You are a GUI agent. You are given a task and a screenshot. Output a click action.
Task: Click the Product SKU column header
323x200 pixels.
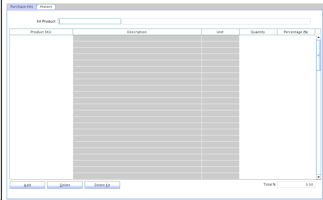[x=41, y=32]
